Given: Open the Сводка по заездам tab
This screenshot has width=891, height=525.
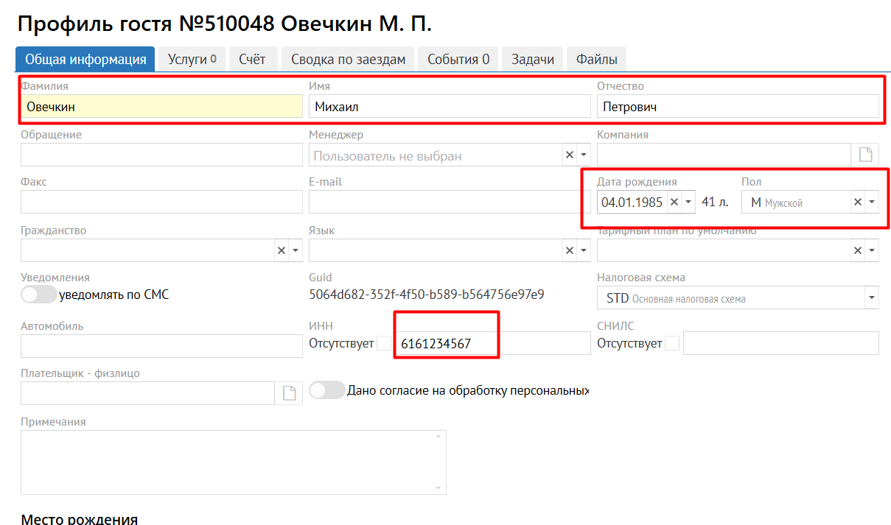Looking at the screenshot, I should point(348,60).
